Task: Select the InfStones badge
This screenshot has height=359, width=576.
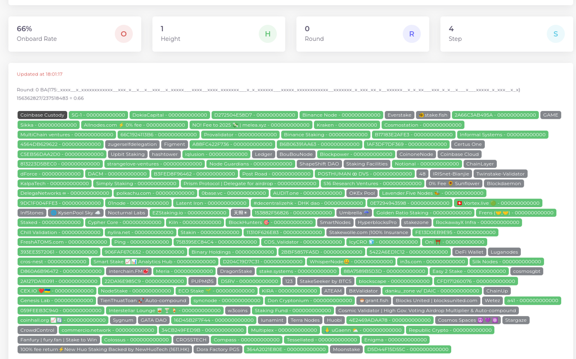Action: [x=32, y=213]
